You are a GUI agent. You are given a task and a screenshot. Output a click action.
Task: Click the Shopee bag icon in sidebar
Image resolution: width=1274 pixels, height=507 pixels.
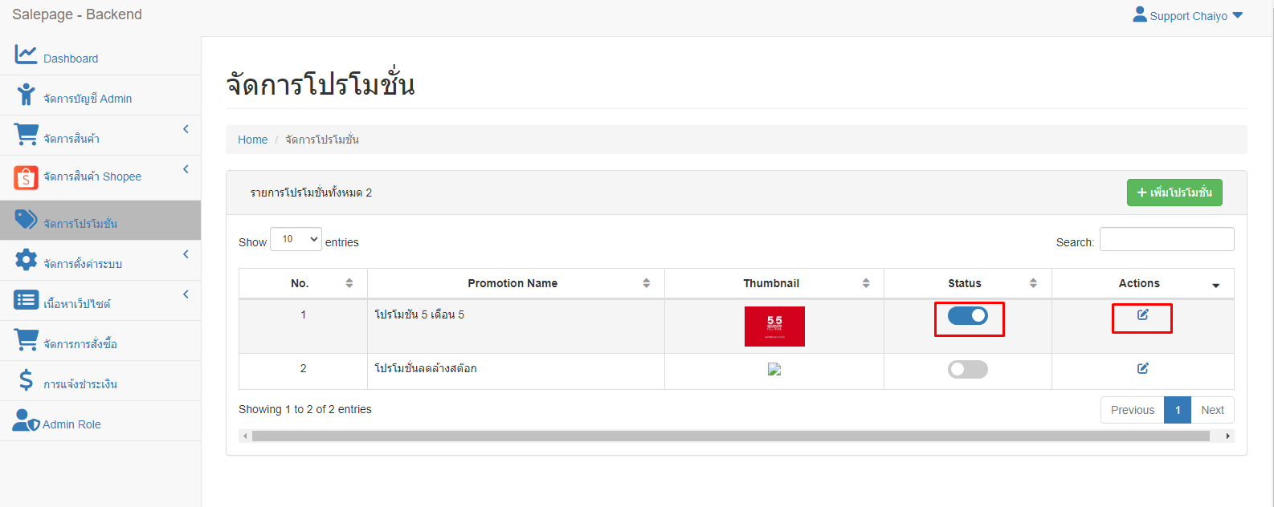pos(26,176)
